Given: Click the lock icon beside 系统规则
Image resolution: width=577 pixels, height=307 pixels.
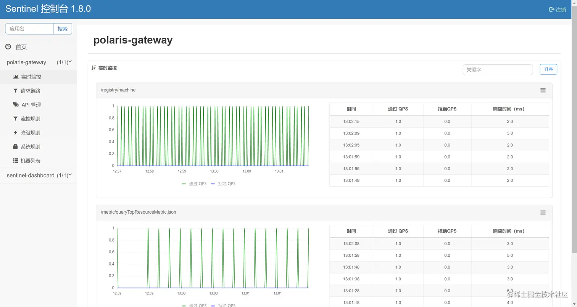Looking at the screenshot, I should tap(16, 147).
